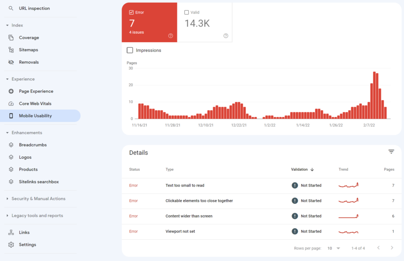Uncheck the Error checkbox
404x261 pixels.
[x=131, y=12]
